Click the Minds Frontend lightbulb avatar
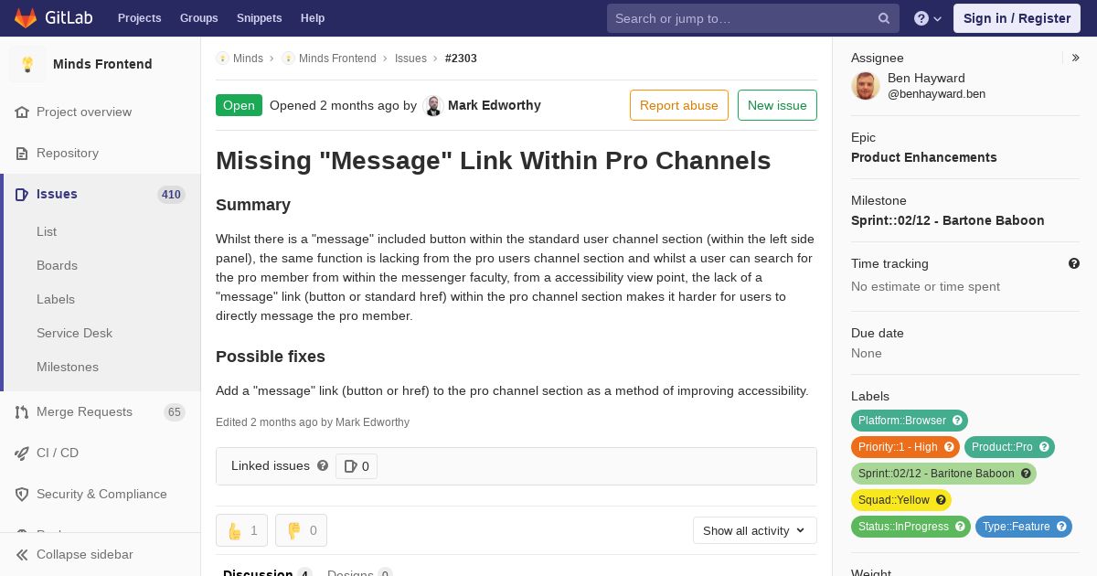 pyautogui.click(x=27, y=64)
